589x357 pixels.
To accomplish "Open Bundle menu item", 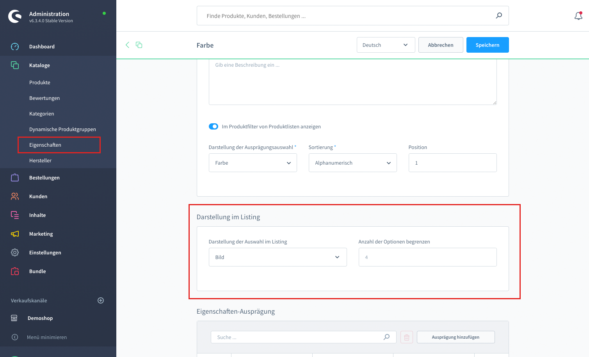I will [37, 271].
